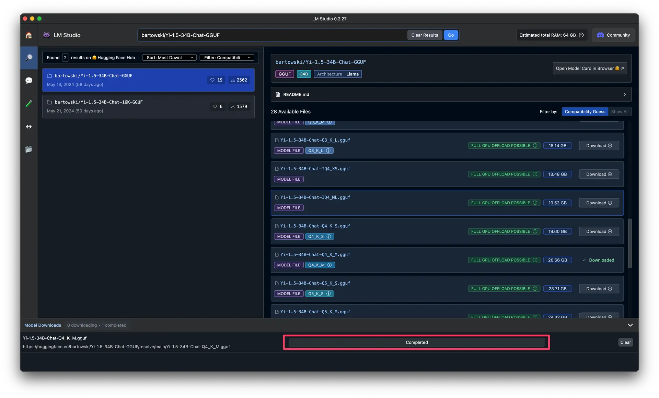Open the Filter: Compatibility dropdown

click(x=227, y=58)
